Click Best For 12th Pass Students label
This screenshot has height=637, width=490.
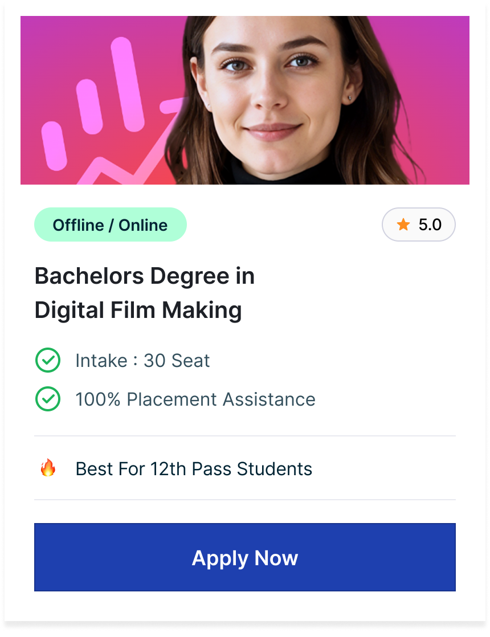194,469
